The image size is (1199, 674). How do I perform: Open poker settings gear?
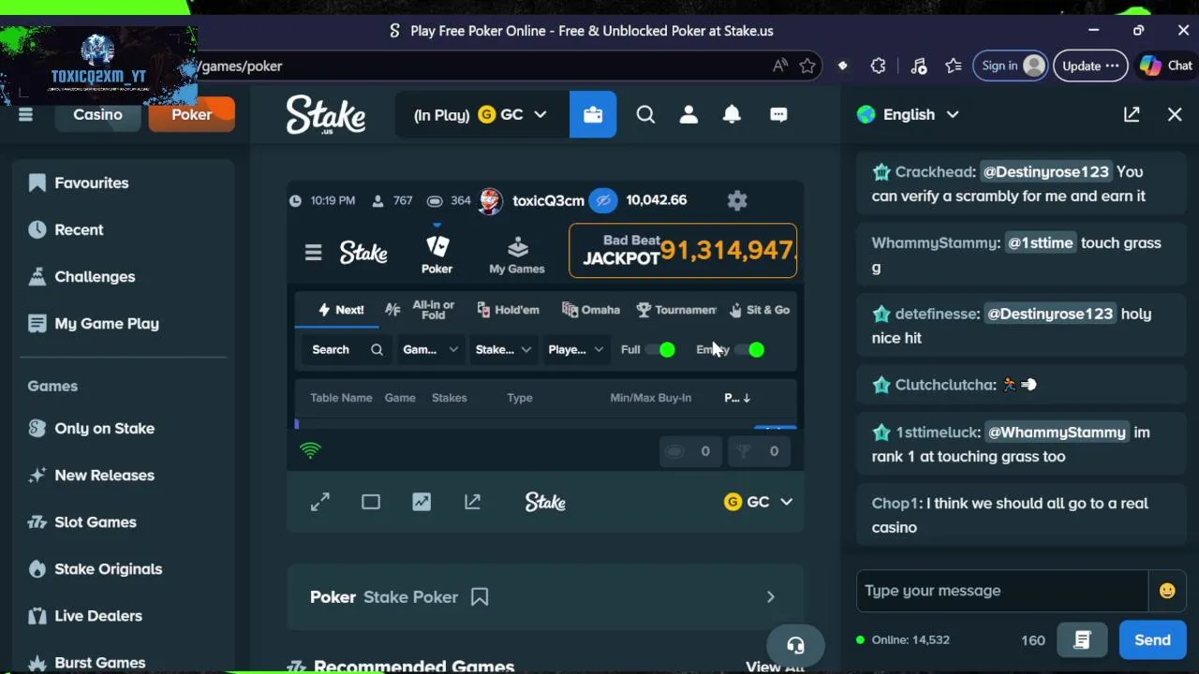pyautogui.click(x=737, y=200)
